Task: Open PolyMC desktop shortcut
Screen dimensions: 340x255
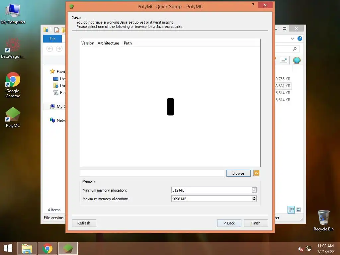Action: (x=13, y=117)
